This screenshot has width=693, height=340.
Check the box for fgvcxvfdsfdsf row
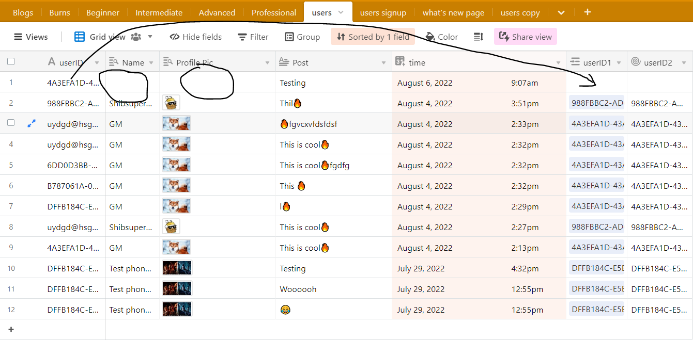point(11,123)
